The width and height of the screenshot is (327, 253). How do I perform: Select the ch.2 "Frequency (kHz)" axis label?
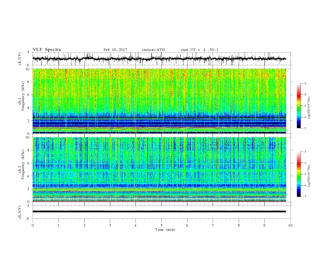23,165
